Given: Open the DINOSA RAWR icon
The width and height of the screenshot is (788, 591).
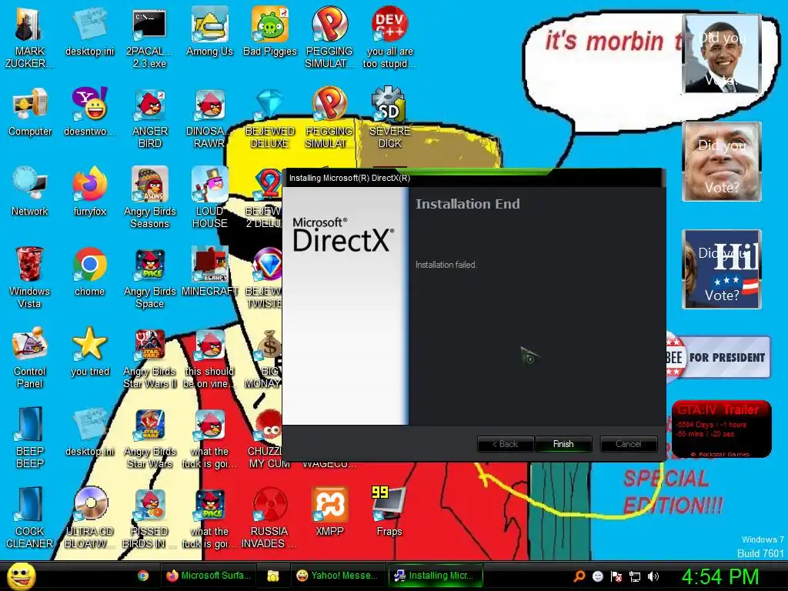Looking at the screenshot, I should click(209, 119).
